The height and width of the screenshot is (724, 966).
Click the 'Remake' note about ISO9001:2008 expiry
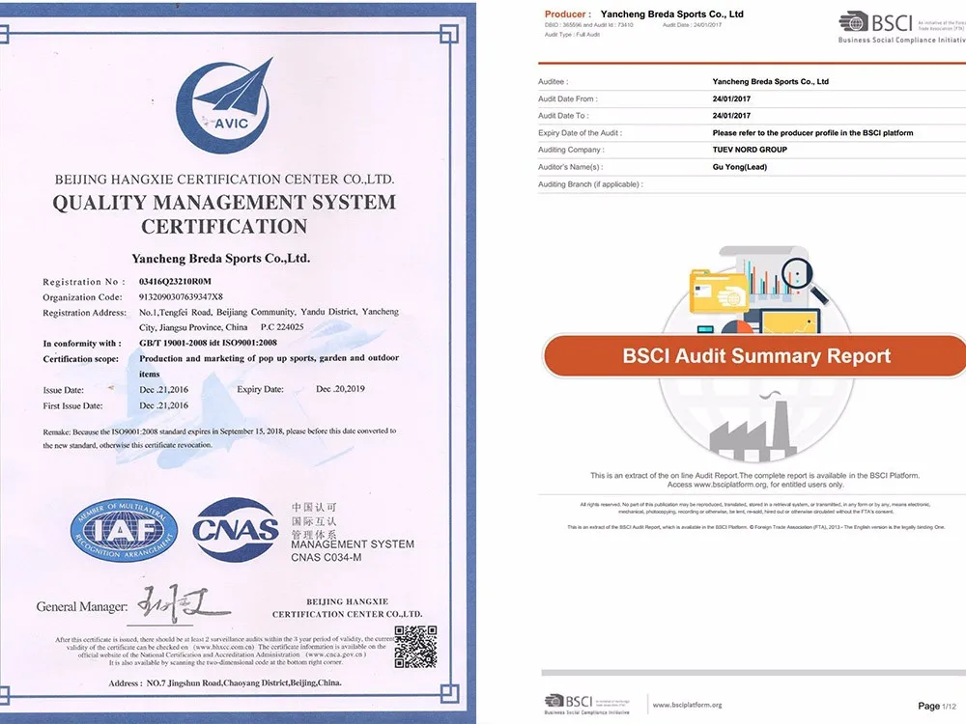pyautogui.click(x=219, y=437)
